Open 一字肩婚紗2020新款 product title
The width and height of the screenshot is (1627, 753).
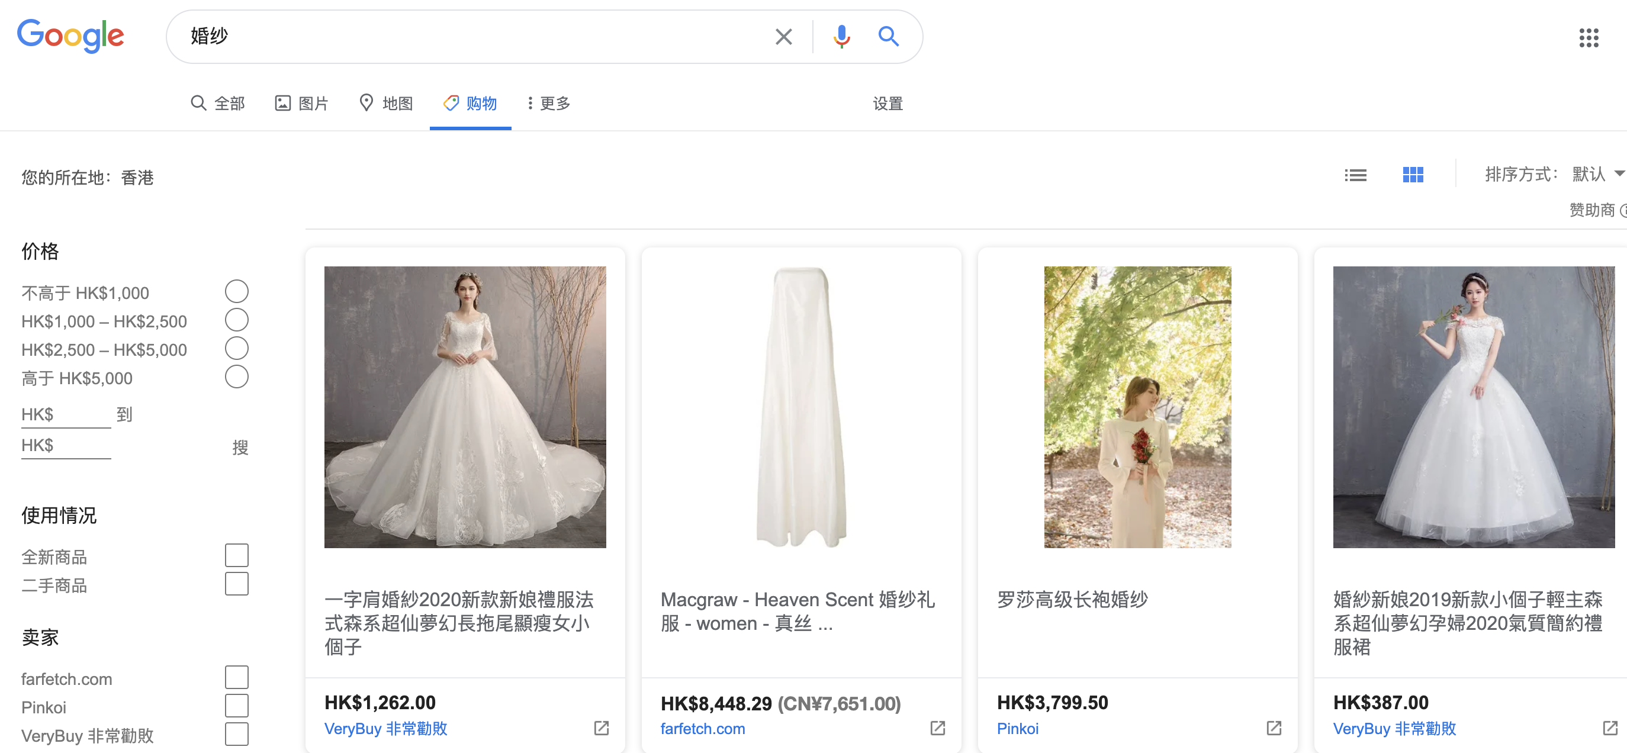pos(459,623)
